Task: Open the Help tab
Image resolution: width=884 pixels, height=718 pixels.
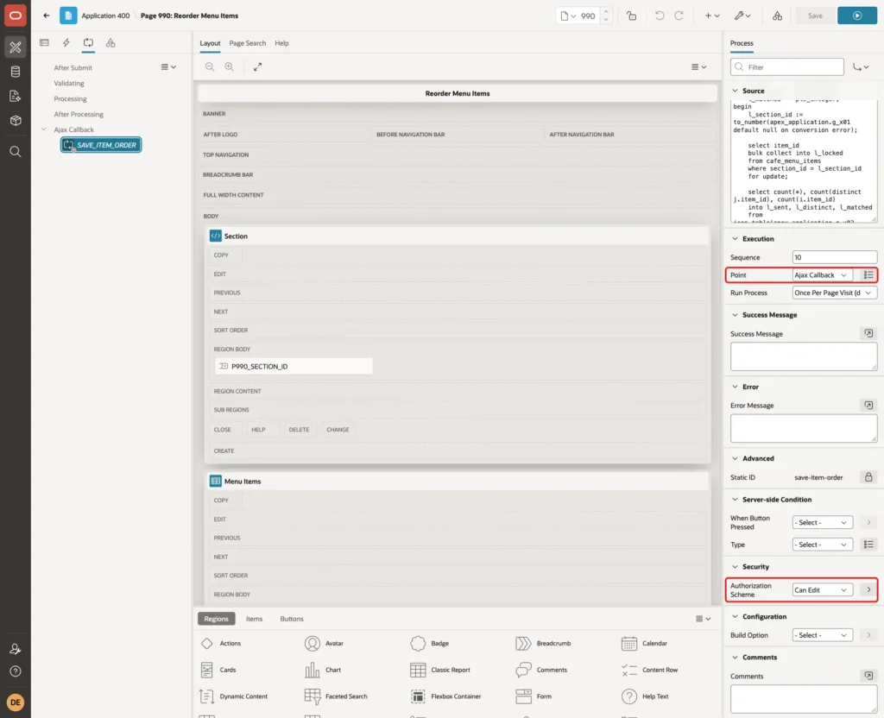Action: [x=281, y=43]
